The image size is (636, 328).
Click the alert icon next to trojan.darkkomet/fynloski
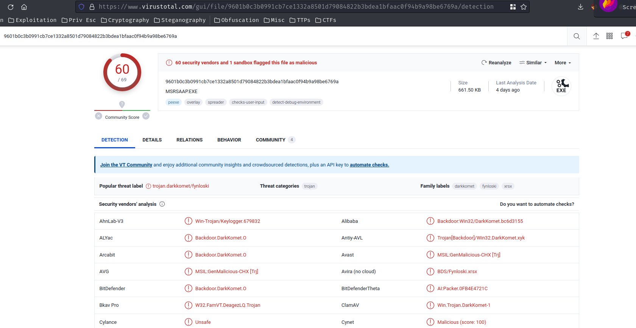[148, 186]
